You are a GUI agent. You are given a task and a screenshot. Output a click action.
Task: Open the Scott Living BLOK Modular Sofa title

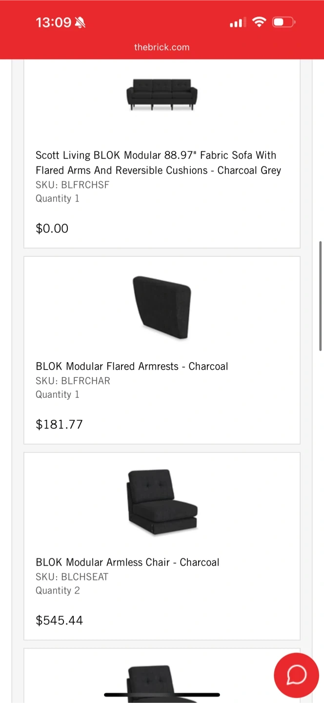[x=158, y=163]
